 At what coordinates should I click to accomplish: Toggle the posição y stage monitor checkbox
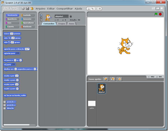4,105
